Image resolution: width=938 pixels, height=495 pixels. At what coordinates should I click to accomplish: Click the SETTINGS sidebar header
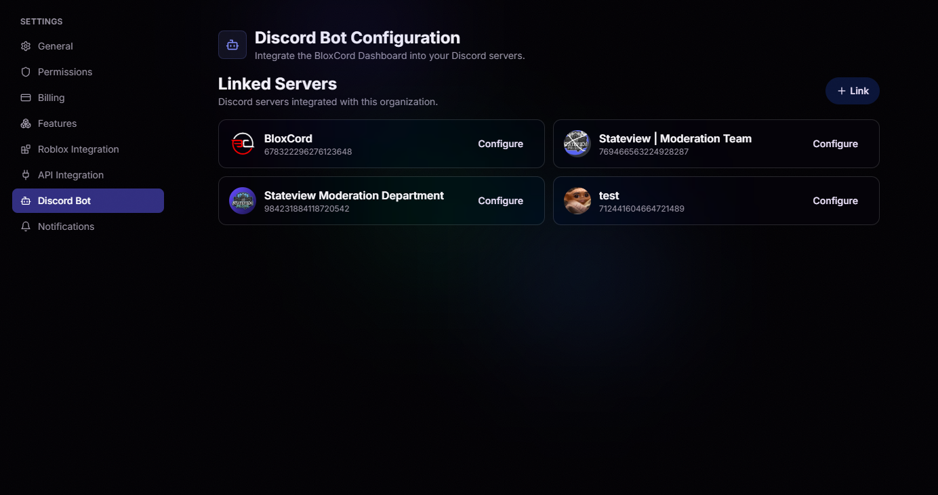pyautogui.click(x=41, y=22)
